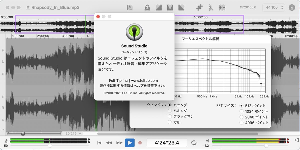The width and height of the screenshot is (300, 150).
Task: Open the 30,279 zoom level dropdown
Action: (x=72, y=134)
